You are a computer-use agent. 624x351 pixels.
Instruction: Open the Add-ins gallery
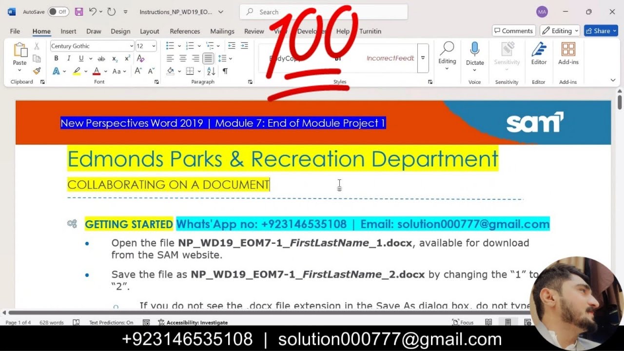568,54
